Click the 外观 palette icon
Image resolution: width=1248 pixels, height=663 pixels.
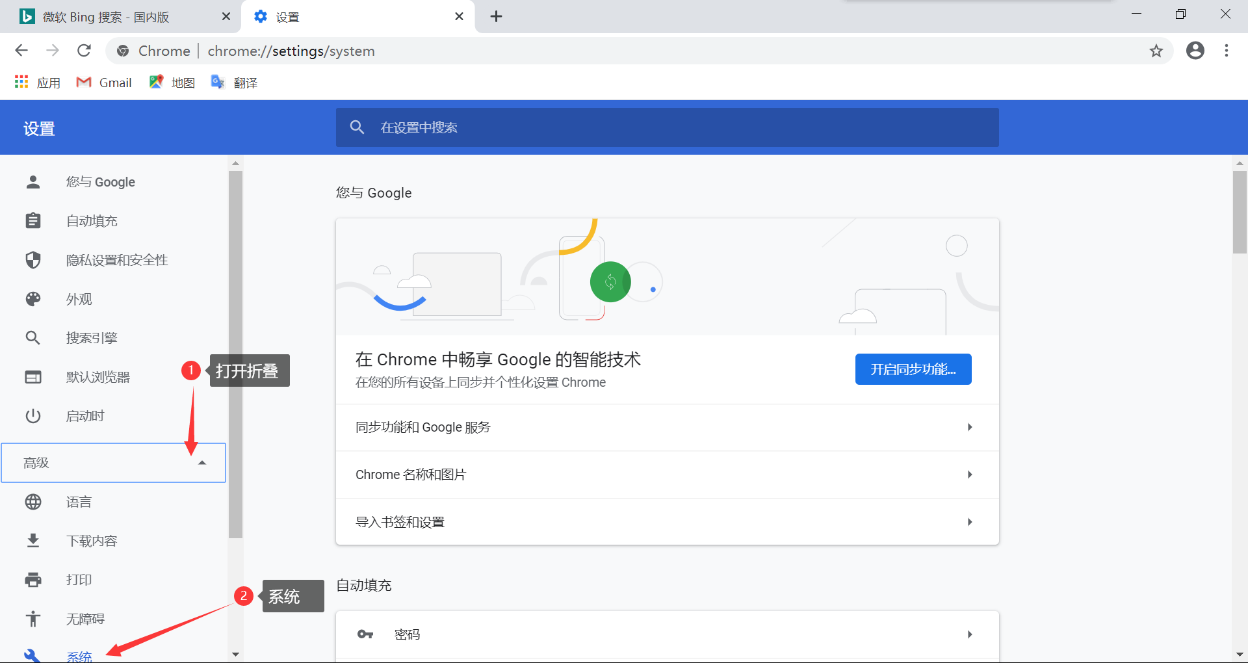[x=33, y=299]
